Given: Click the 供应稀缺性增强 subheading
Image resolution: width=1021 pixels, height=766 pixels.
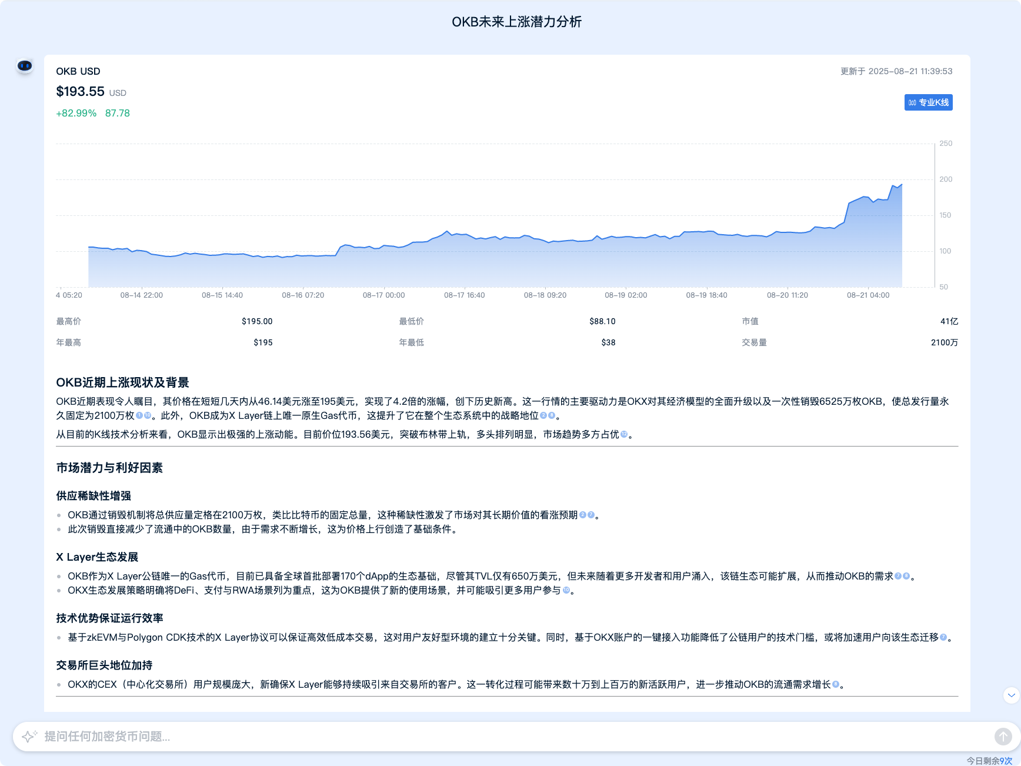Looking at the screenshot, I should point(94,496).
